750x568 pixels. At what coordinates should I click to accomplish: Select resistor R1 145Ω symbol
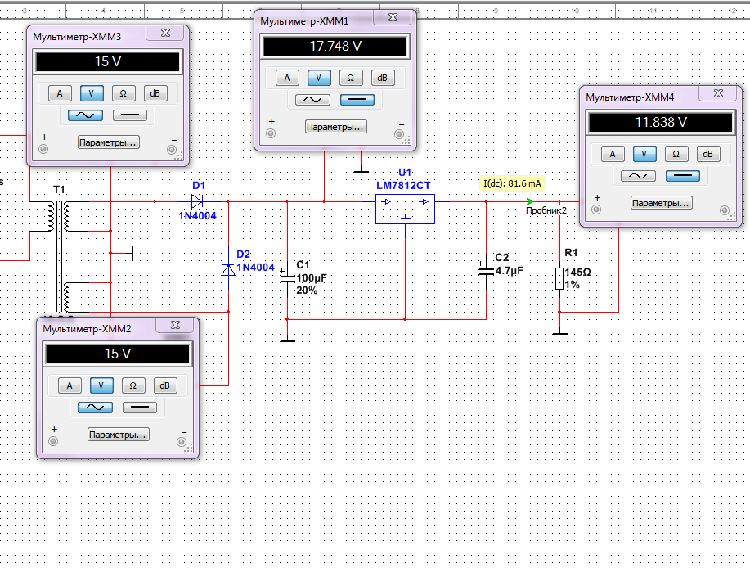coord(559,278)
